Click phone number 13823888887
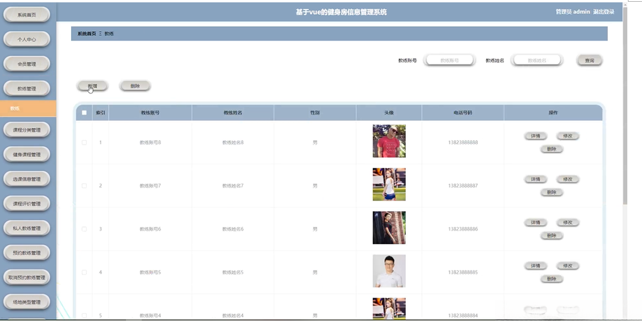The height and width of the screenshot is (321, 642). click(463, 185)
